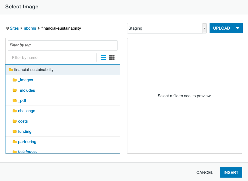Screen dimensions: 248x181
Task: Click the Filter by tag field
Action: point(63,45)
